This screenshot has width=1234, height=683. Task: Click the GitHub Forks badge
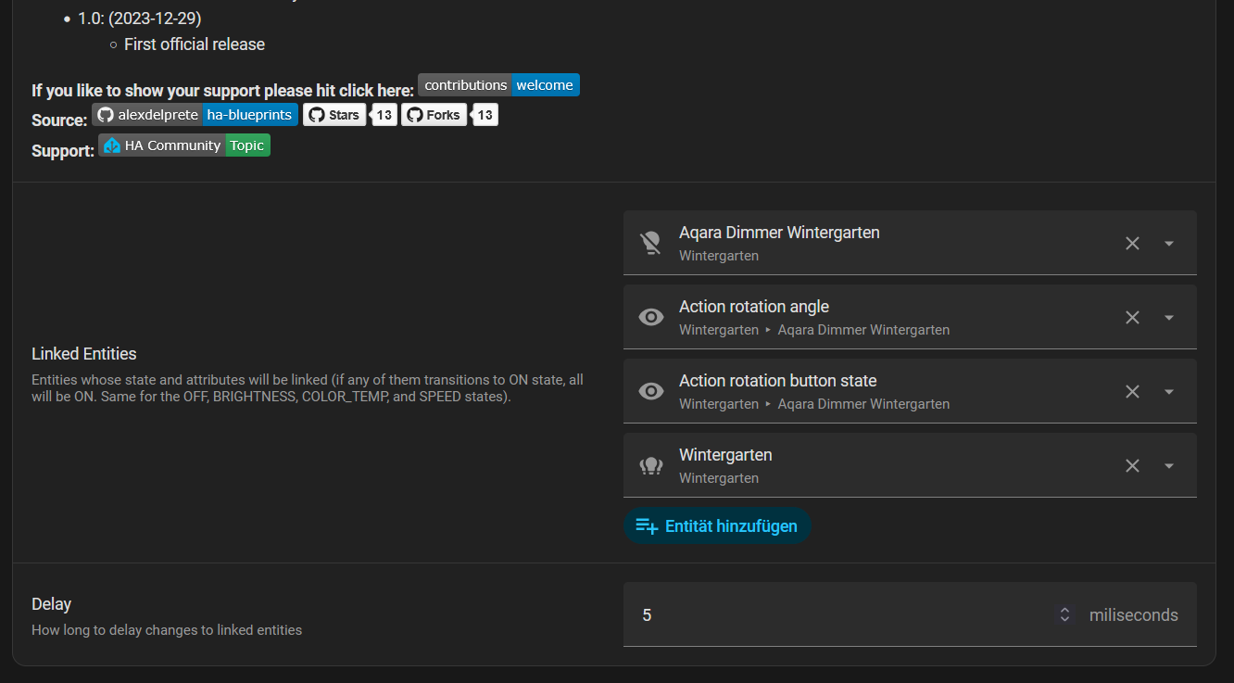[x=434, y=115]
